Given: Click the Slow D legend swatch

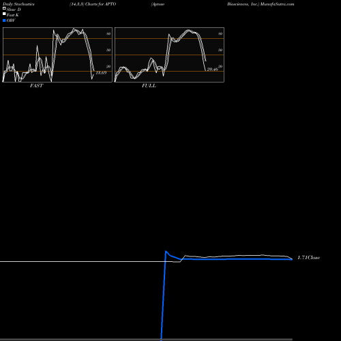Looking at the screenshot, I should click(4, 8).
